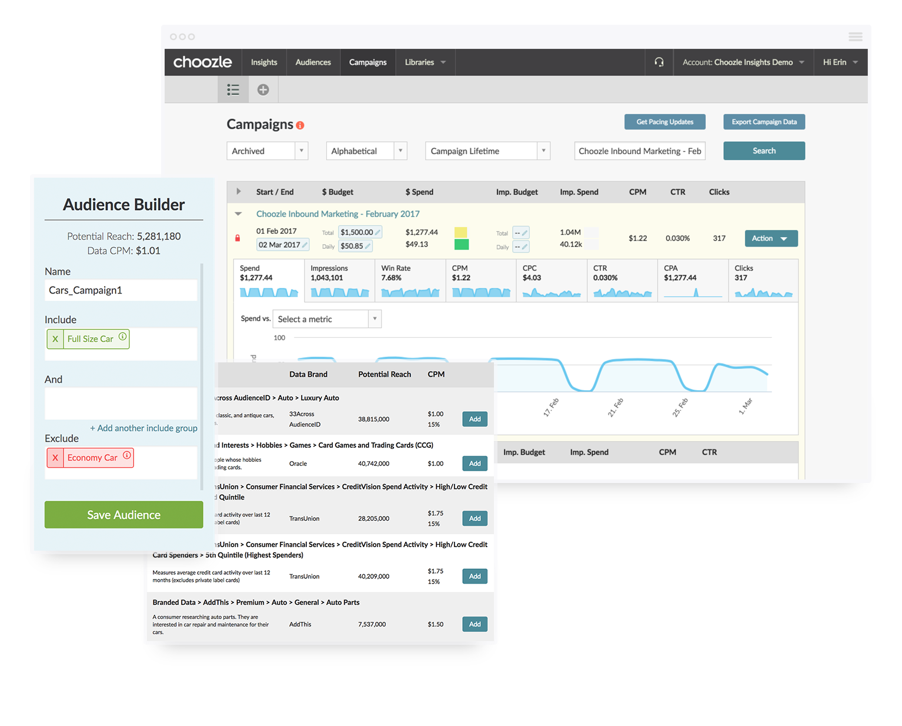Edit the $50.85 daily budget pencil

(368, 246)
